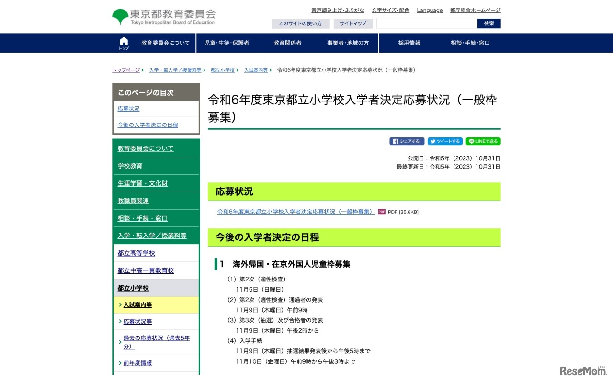Click the search button labeled 検索
The height and width of the screenshot is (382, 613).
[488, 23]
